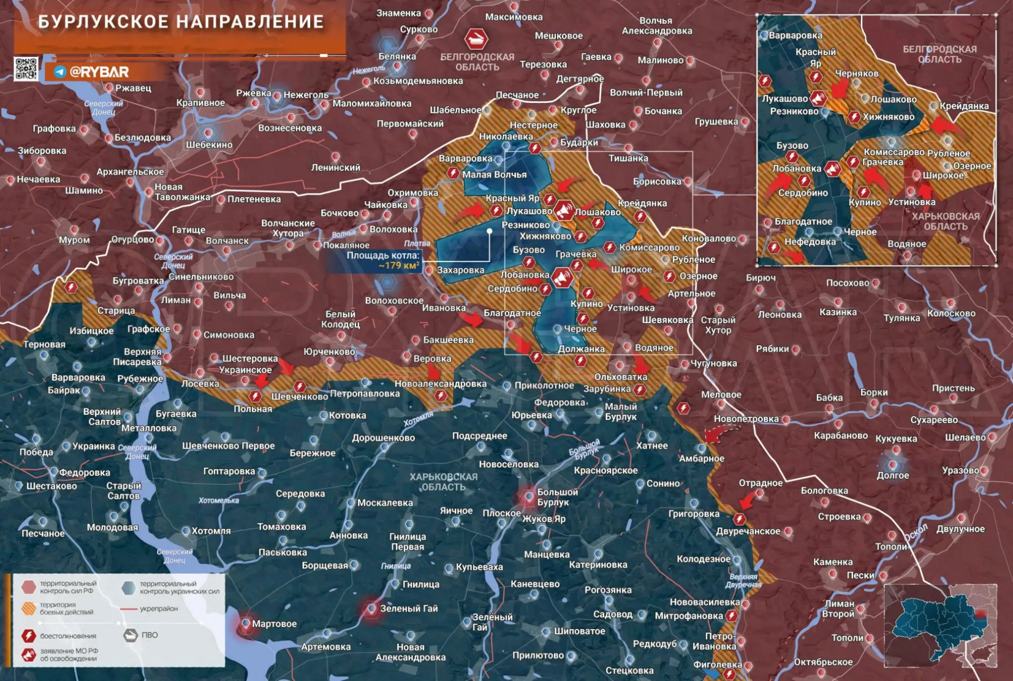
Task: Select the Комиссарово label in inset map
Action: [894, 152]
